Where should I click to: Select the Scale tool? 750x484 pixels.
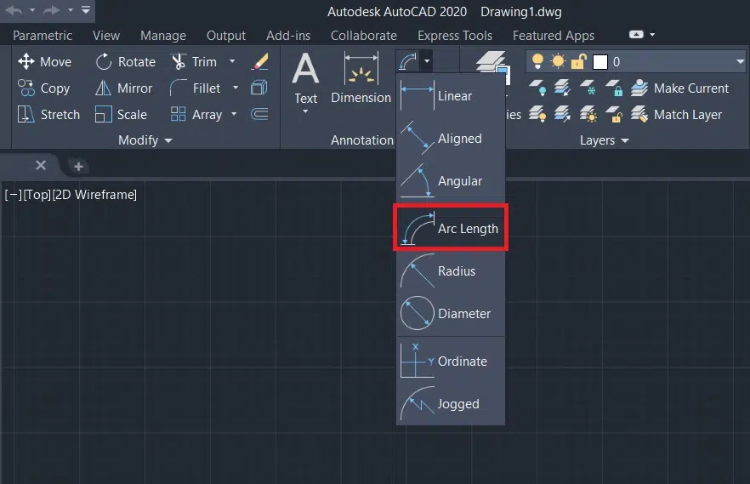(x=122, y=115)
